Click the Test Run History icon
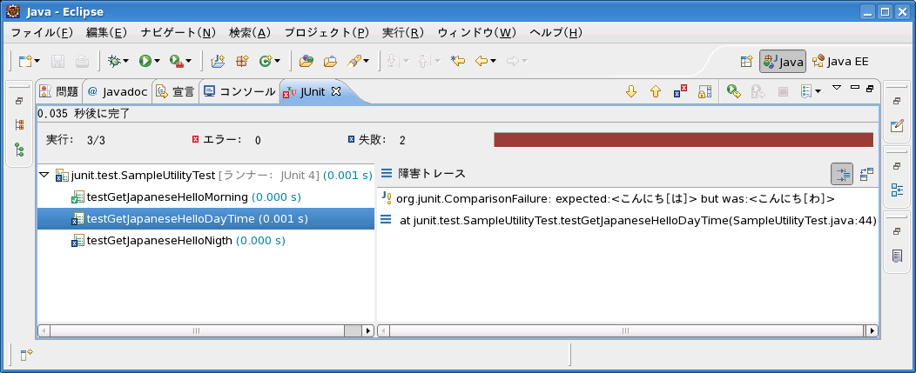Image resolution: width=916 pixels, height=373 pixels. tap(807, 91)
